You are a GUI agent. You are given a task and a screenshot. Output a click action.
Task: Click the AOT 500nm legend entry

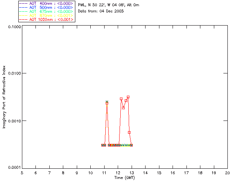tap(46, 7)
